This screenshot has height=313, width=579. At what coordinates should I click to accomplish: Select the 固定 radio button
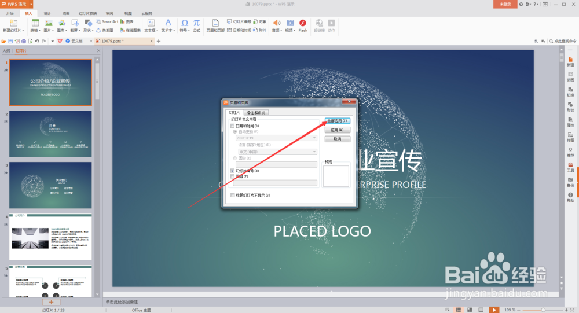point(235,159)
